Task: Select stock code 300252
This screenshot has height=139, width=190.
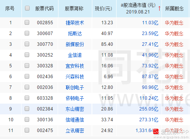Action: (x=45, y=55)
